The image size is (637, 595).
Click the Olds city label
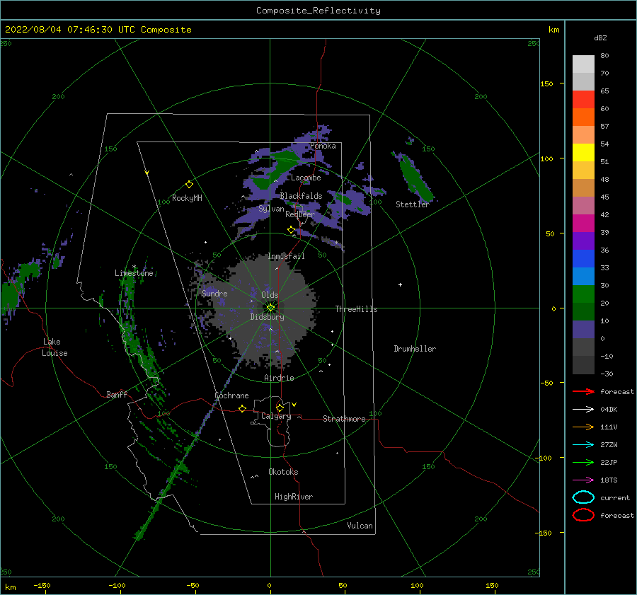[270, 295]
